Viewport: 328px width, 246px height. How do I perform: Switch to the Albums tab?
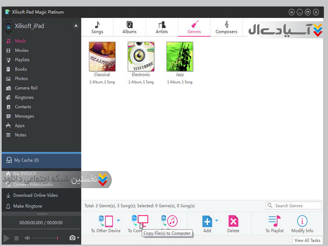[130, 27]
